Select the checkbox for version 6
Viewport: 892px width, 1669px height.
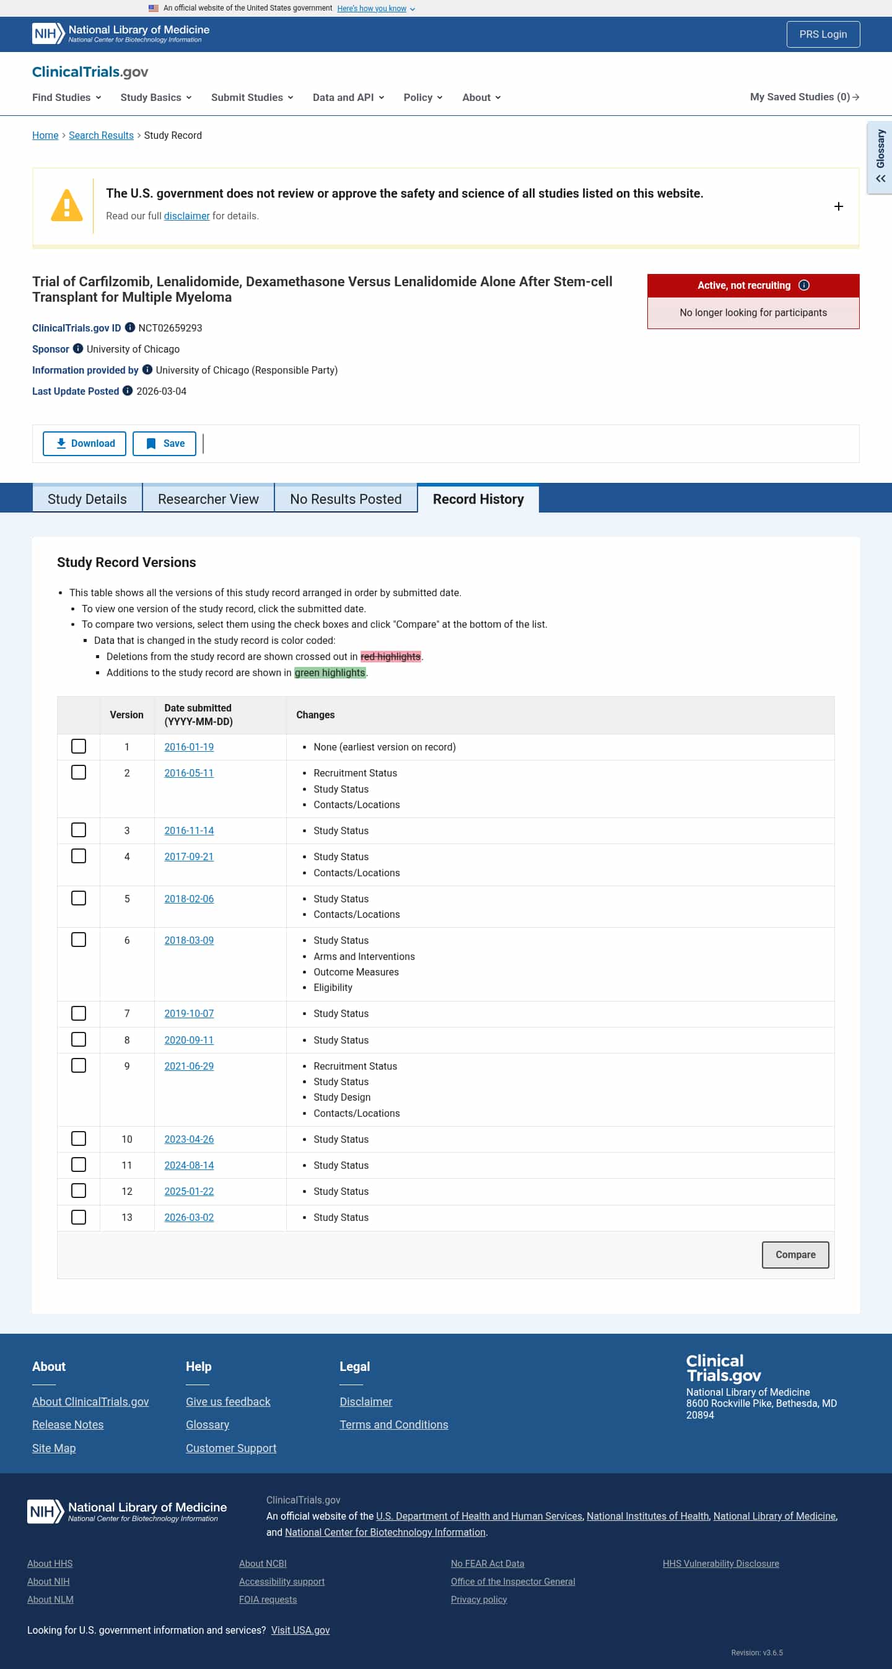point(79,940)
